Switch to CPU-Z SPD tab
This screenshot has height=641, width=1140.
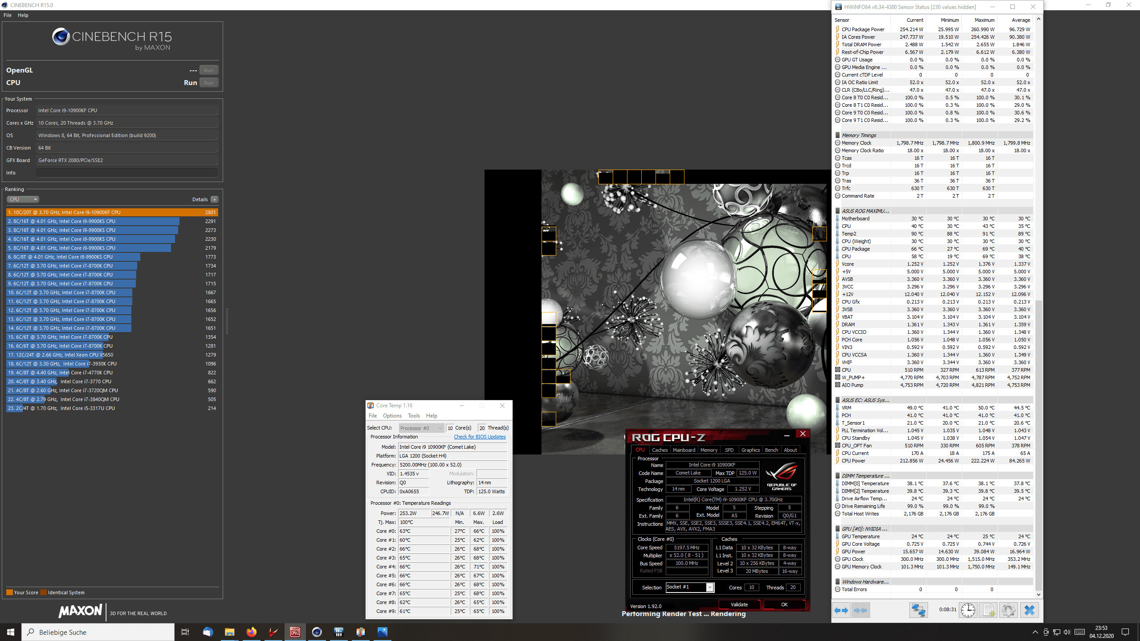[x=729, y=450]
